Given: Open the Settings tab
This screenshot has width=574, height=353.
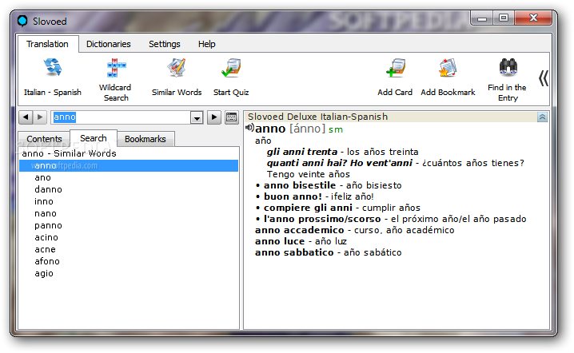Looking at the screenshot, I should [x=165, y=44].
